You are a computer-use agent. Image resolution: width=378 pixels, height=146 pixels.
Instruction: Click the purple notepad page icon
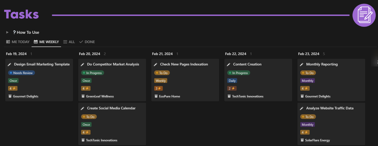pyautogui.click(x=364, y=15)
